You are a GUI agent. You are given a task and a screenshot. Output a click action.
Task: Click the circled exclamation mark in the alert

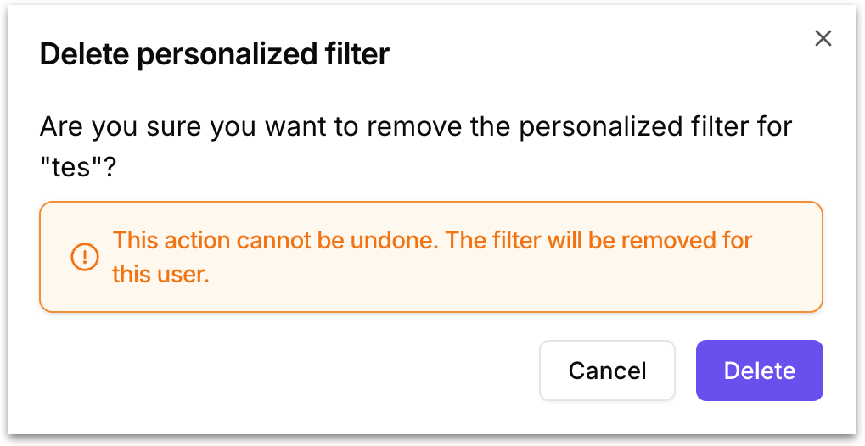tap(85, 257)
